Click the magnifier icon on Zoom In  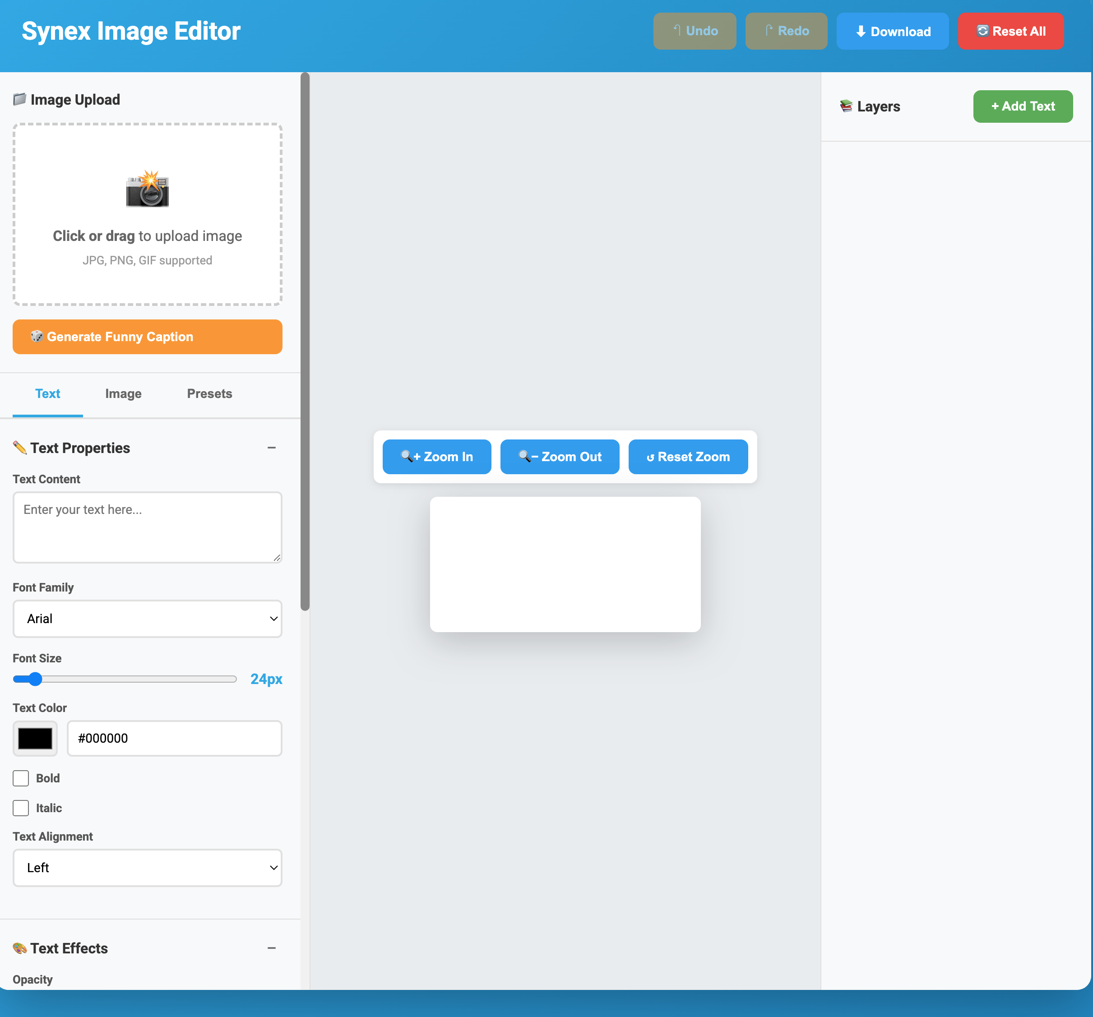[407, 456]
